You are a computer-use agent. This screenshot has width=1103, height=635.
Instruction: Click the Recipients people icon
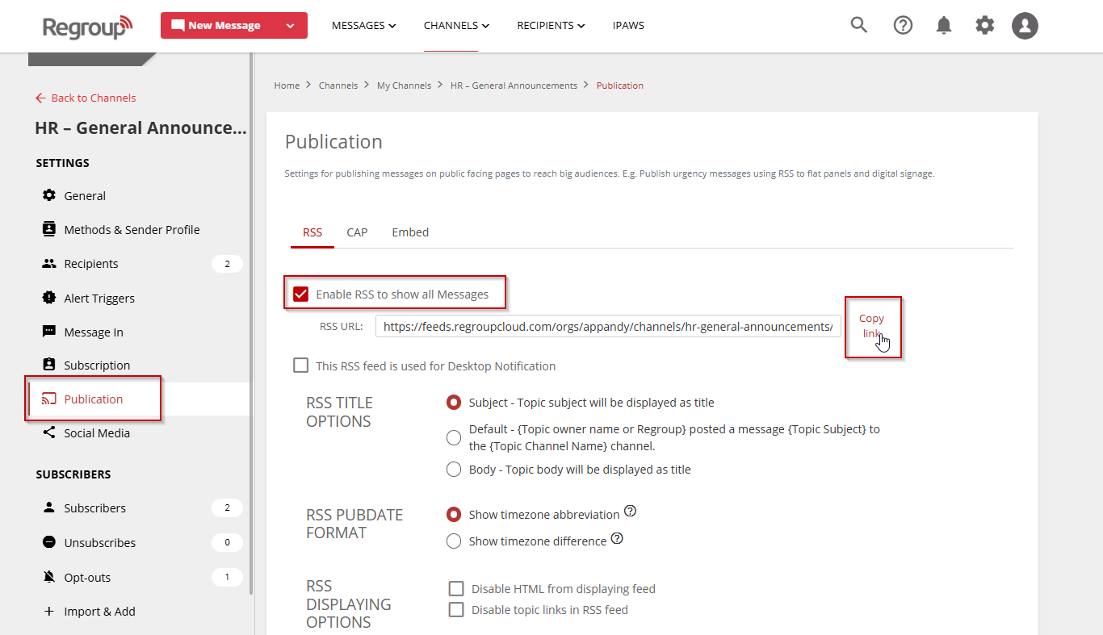pos(49,264)
